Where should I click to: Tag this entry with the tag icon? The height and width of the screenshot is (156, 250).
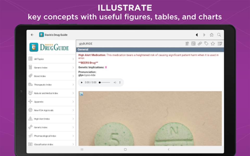[206, 43]
